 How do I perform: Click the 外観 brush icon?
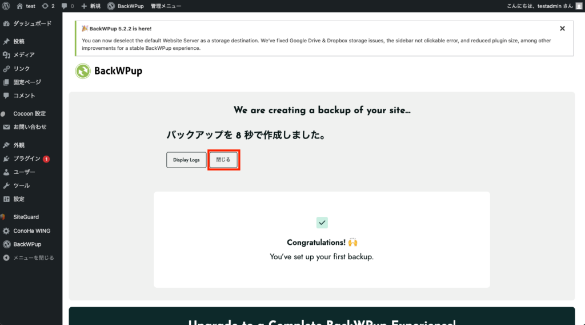6,145
